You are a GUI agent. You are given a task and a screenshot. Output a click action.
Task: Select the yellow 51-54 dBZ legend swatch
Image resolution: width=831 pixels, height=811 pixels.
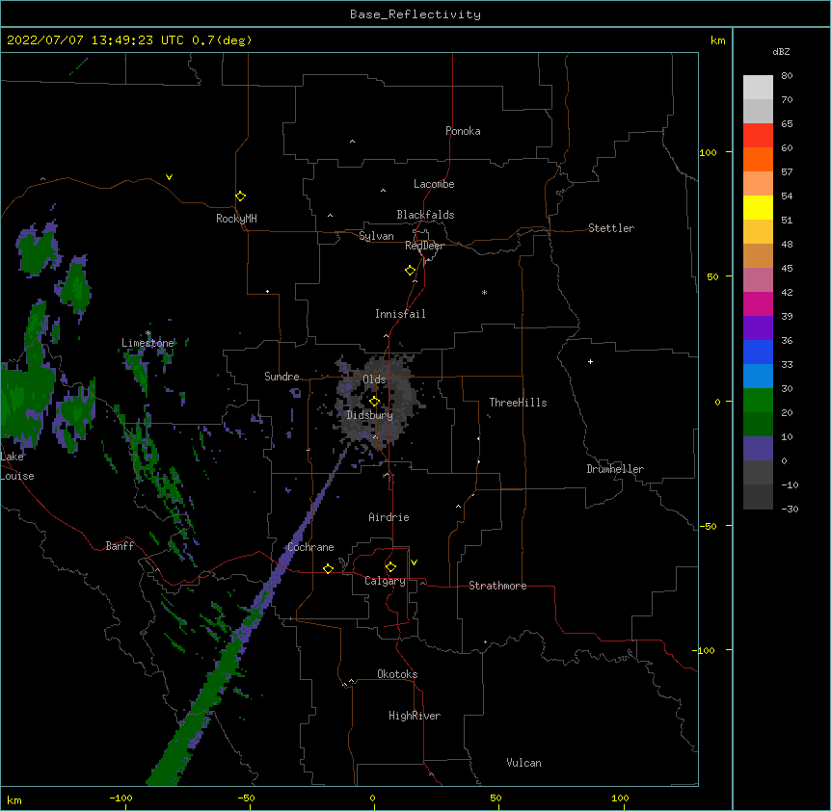[758, 208]
